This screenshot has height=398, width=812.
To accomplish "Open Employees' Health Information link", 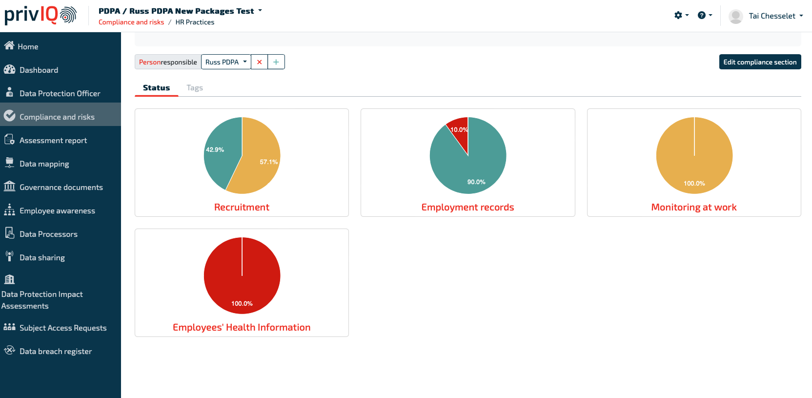I will (x=242, y=327).
